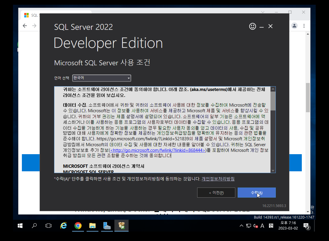Click the 수락(A) accept button
This screenshot has width=329, height=241.
257,193
